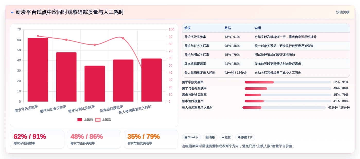Click the 数据卡片 tag chip
Image resolution: width=360 pixels, height=159 pixels.
(x=245, y=137)
